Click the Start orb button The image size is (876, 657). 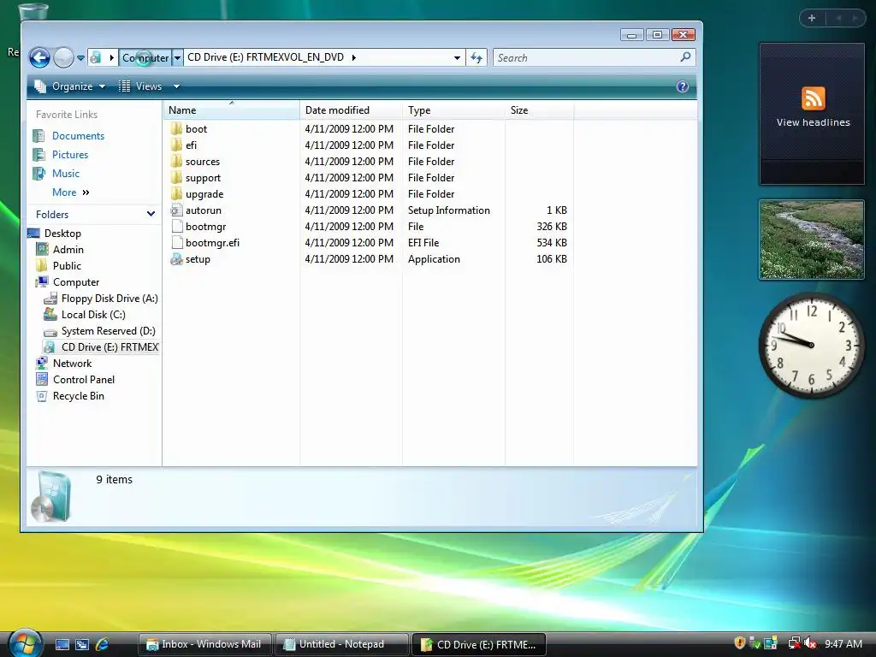[x=26, y=643]
